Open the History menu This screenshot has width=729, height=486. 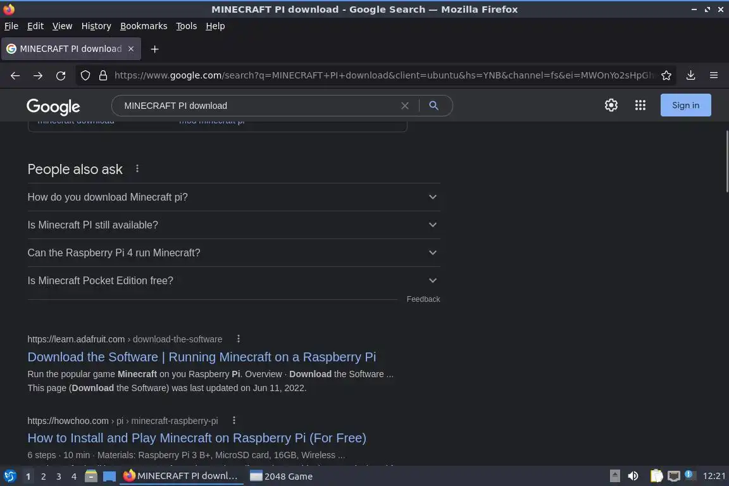(96, 26)
